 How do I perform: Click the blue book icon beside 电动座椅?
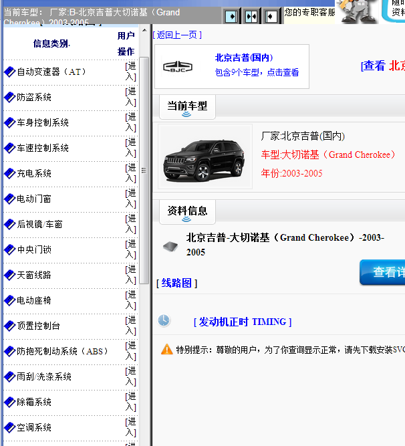(9, 300)
